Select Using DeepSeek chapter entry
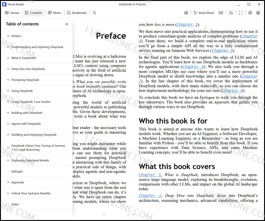This screenshot has width=265, height=221. point(22,91)
